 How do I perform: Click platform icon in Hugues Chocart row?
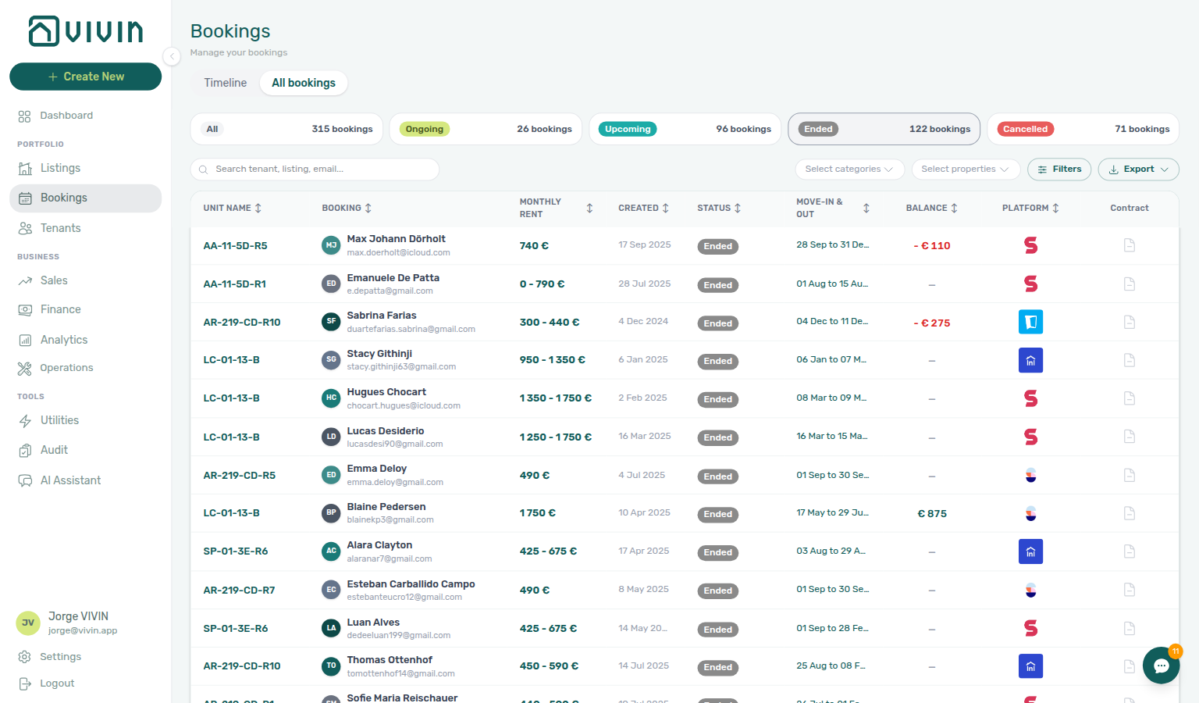coord(1030,398)
